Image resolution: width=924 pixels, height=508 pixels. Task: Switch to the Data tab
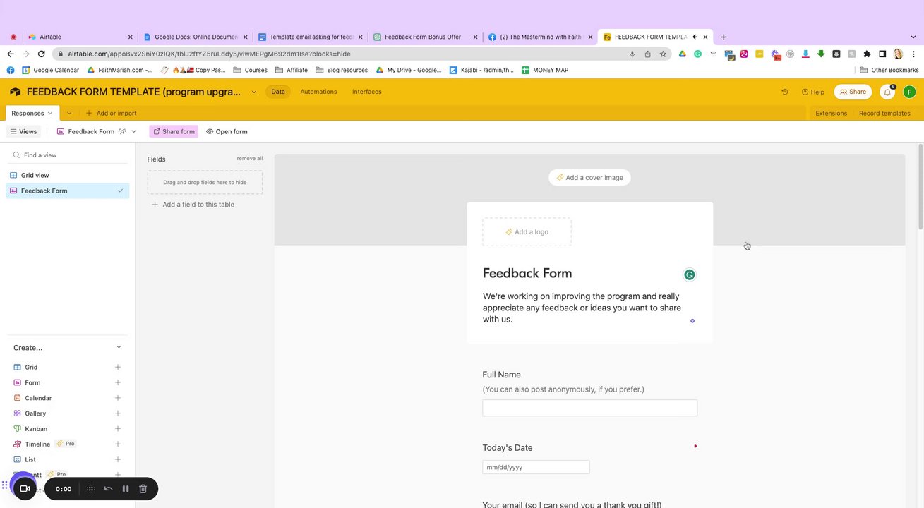pos(278,92)
